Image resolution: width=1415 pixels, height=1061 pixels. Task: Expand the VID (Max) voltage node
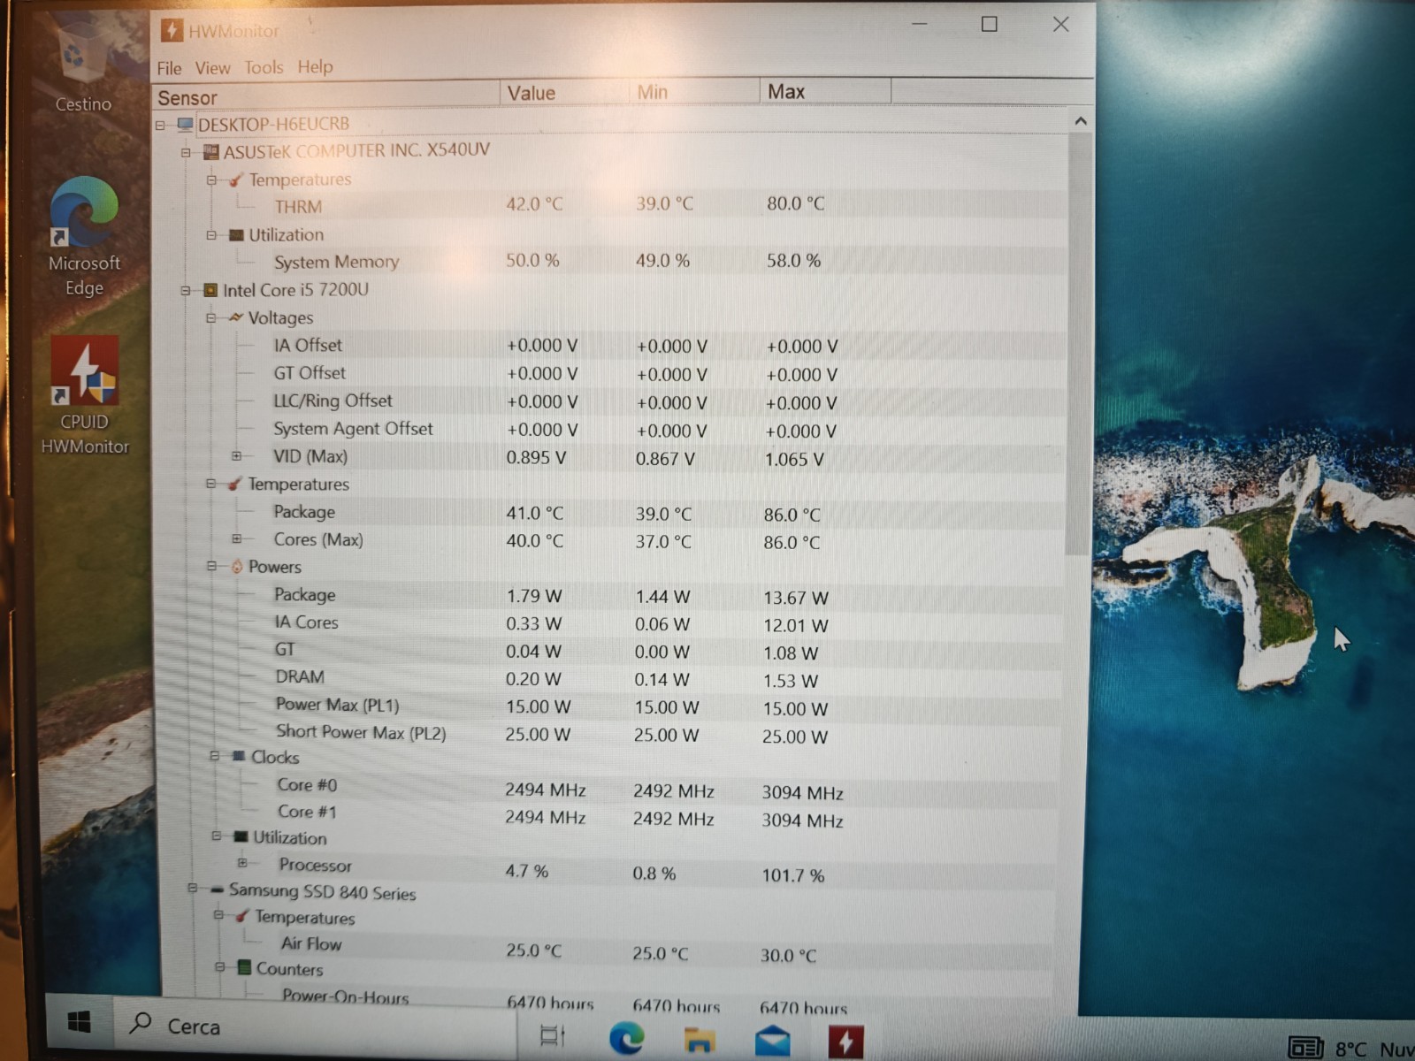pos(236,456)
